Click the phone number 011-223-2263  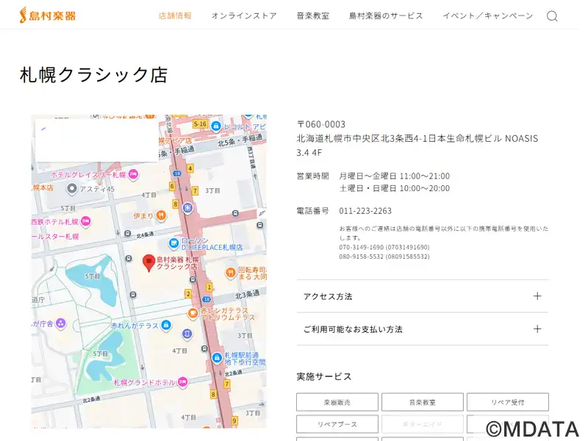(365, 211)
